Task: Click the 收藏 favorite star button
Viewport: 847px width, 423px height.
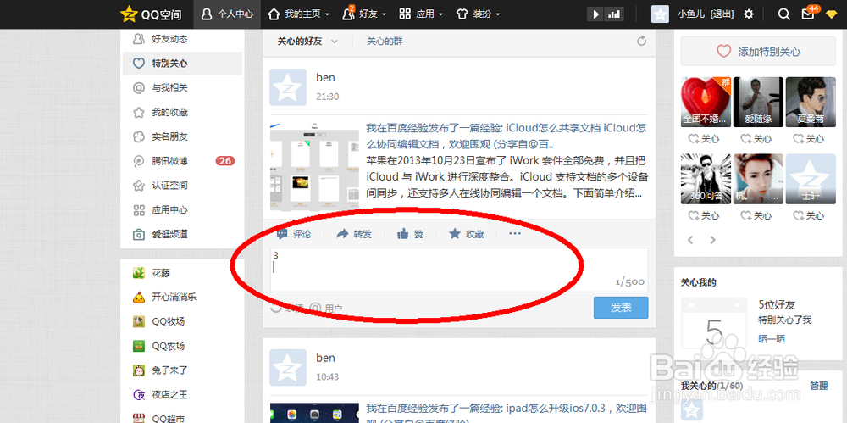Action: 467,234
